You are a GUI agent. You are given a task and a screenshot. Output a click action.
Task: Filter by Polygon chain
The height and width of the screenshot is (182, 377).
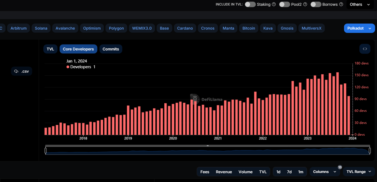click(116, 28)
